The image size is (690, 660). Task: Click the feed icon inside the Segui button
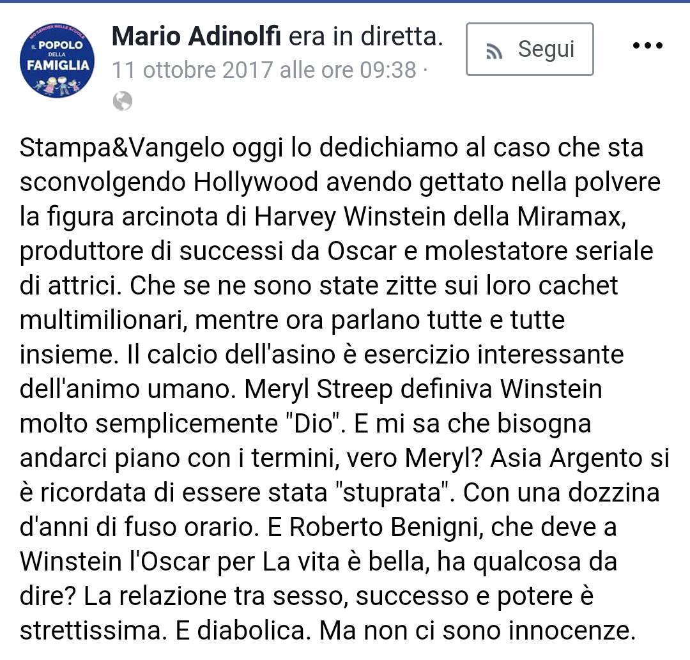click(494, 51)
